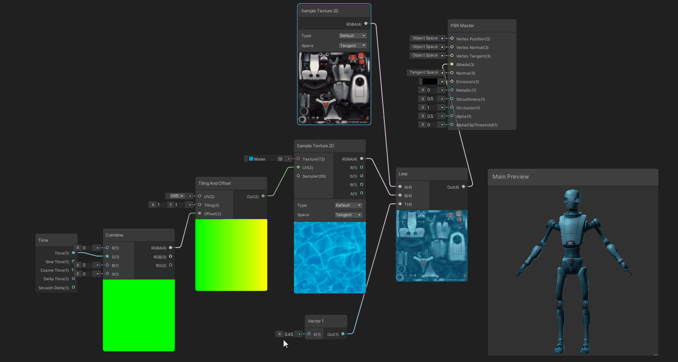The image size is (678, 362).
Task: Click the Combine RG(2) output port
Action: [x=171, y=265]
